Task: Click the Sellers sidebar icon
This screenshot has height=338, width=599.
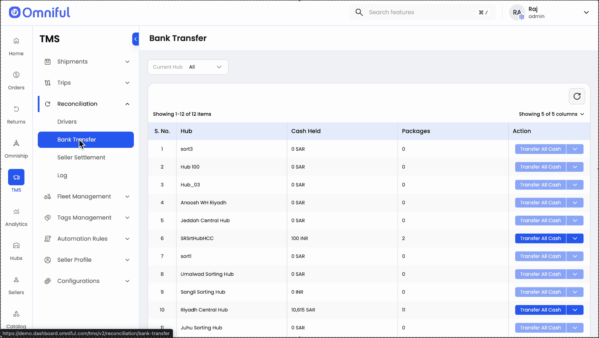Action: click(x=16, y=280)
